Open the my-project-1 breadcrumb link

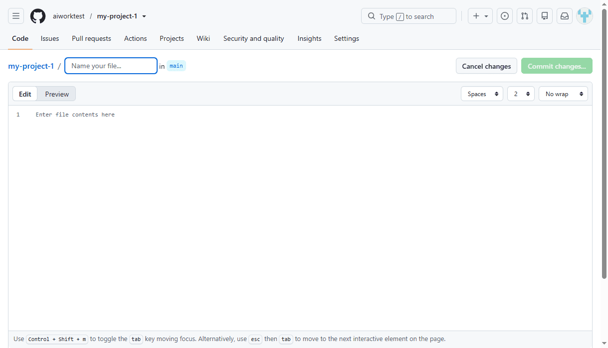[x=31, y=66]
